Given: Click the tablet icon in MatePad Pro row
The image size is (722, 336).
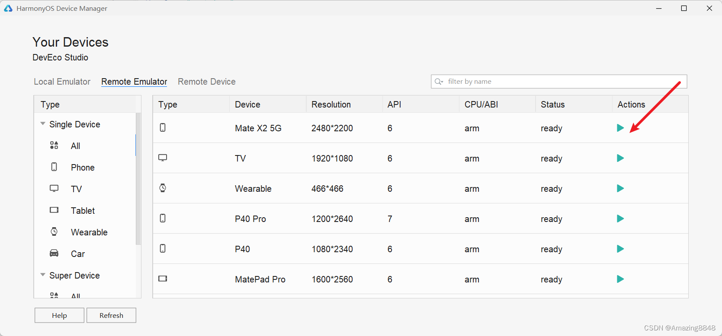Looking at the screenshot, I should [x=163, y=279].
